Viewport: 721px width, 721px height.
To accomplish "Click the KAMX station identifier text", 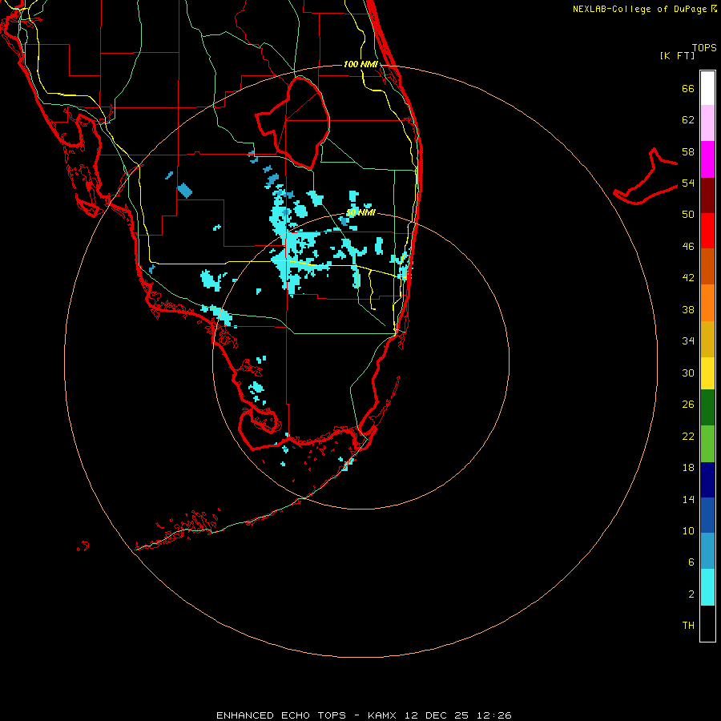I will pos(381,715).
